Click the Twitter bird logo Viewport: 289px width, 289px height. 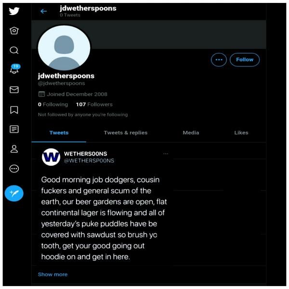tap(14, 11)
